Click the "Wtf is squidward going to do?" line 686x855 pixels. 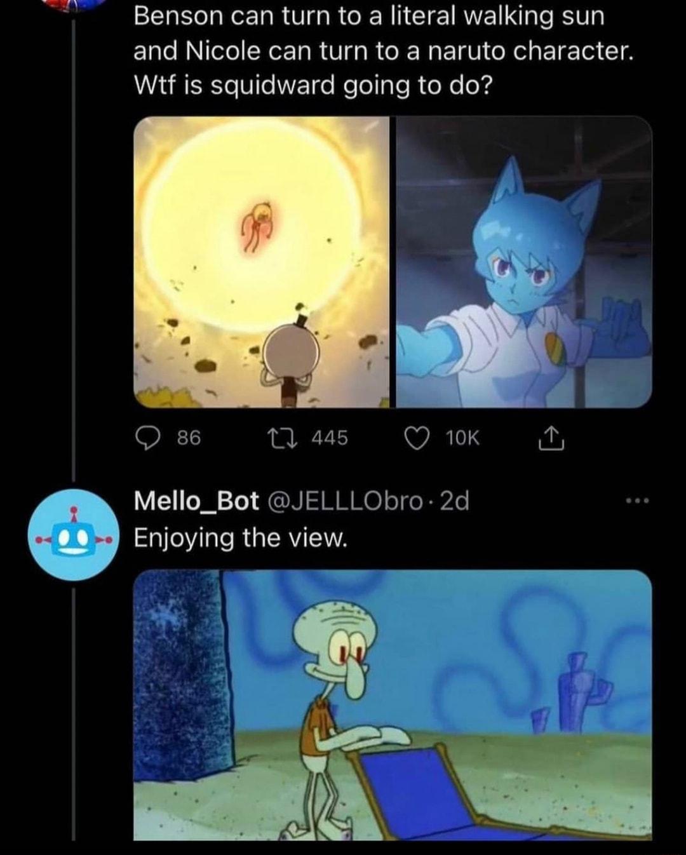pyautogui.click(x=313, y=84)
